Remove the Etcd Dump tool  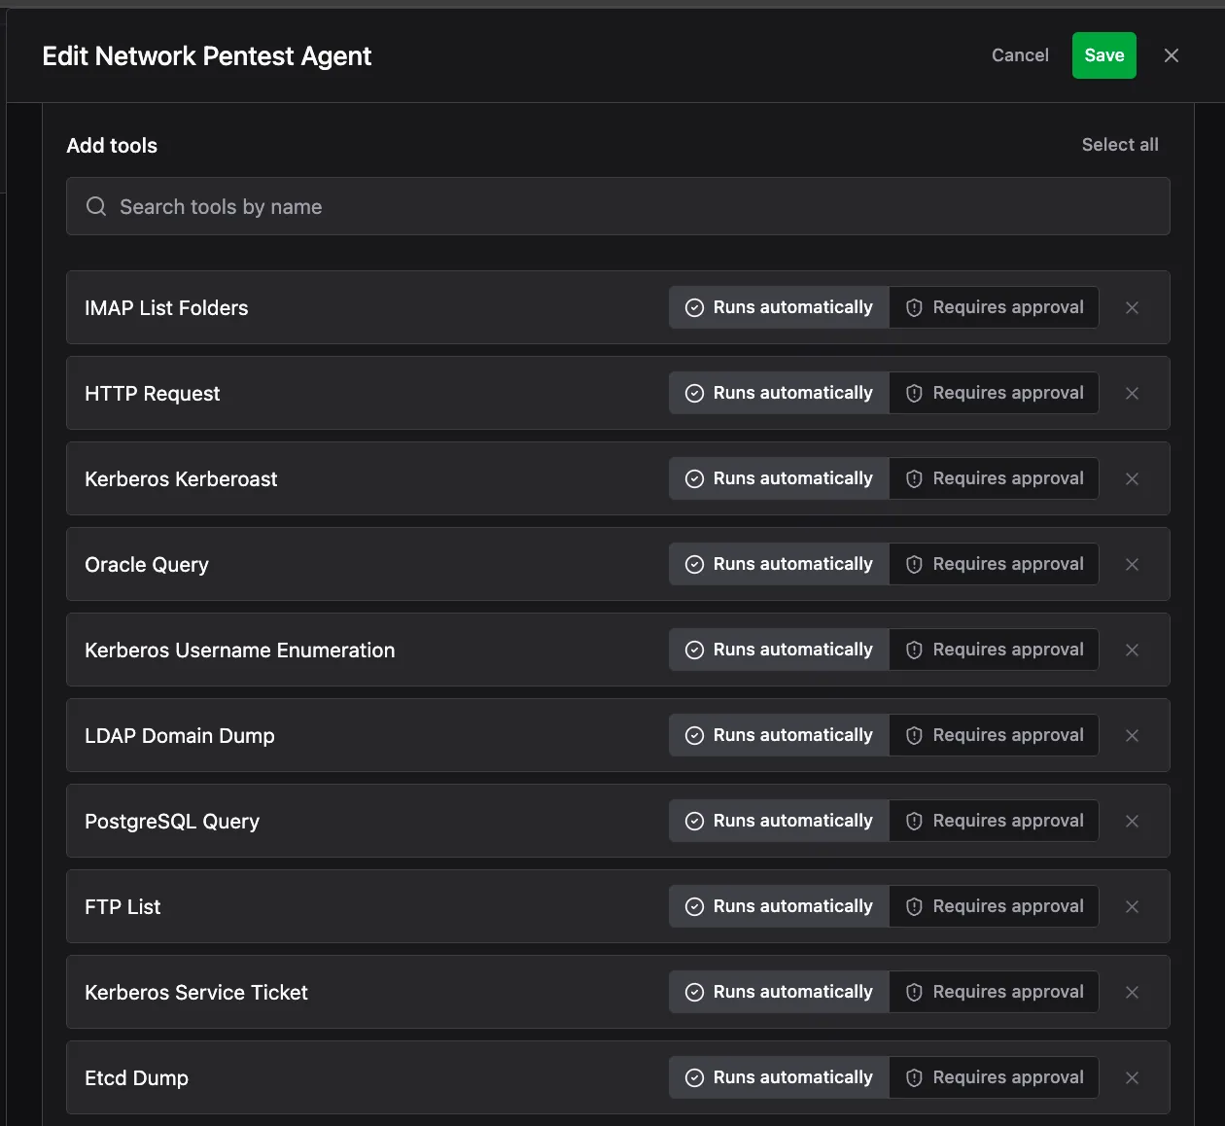click(x=1132, y=1077)
